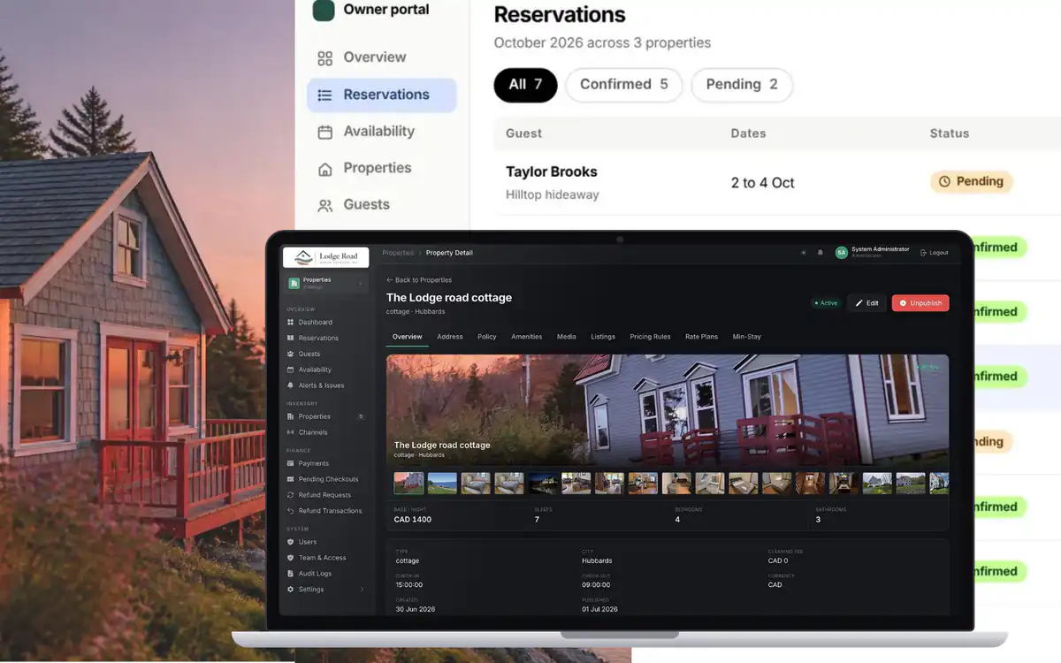Image resolution: width=1061 pixels, height=663 pixels.
Task: Click the large cottage hero image
Action: tap(668, 410)
